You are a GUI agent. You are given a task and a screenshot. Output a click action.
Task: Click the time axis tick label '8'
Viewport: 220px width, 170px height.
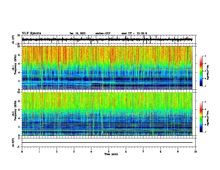point(161,152)
